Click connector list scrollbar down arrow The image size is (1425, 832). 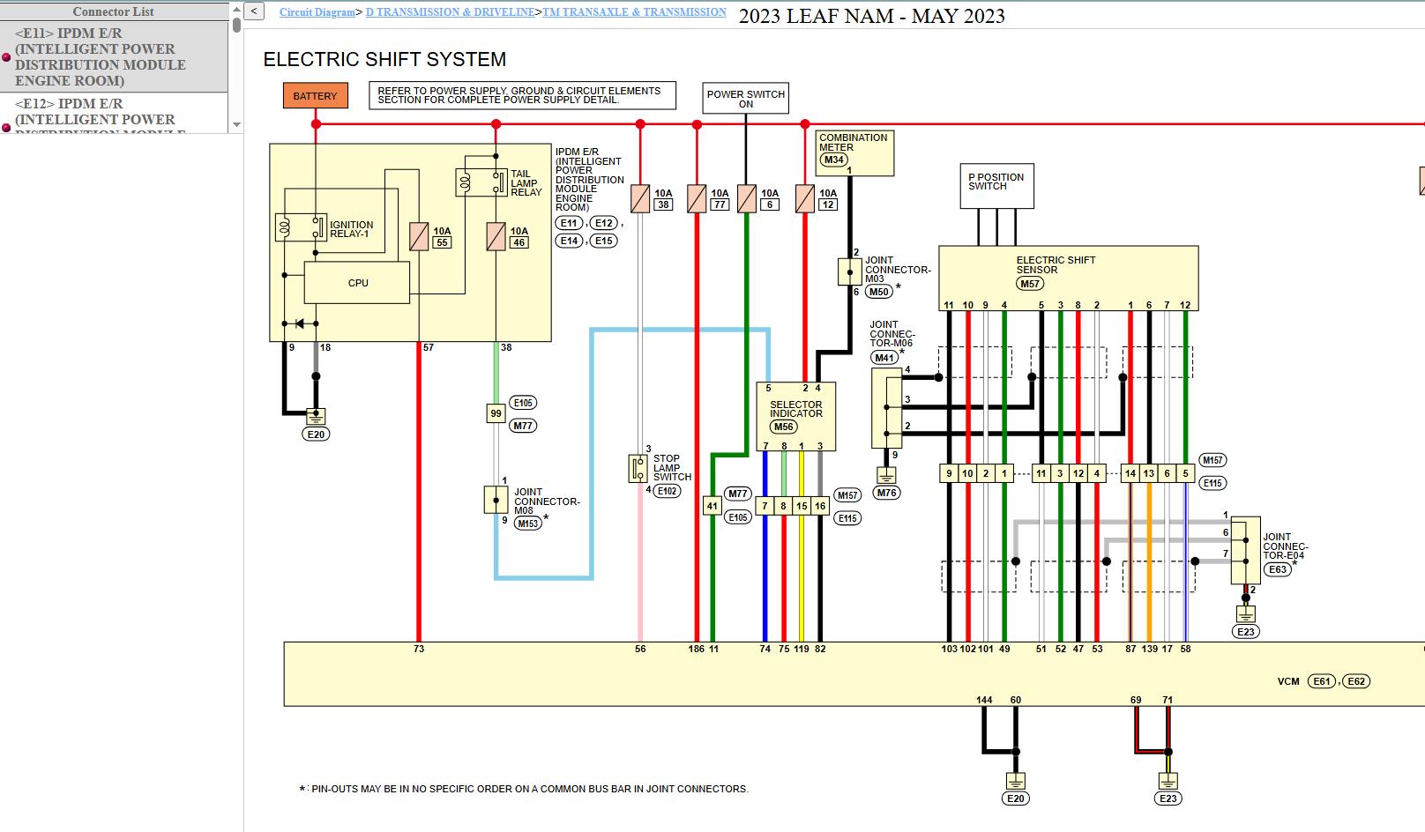click(x=236, y=125)
